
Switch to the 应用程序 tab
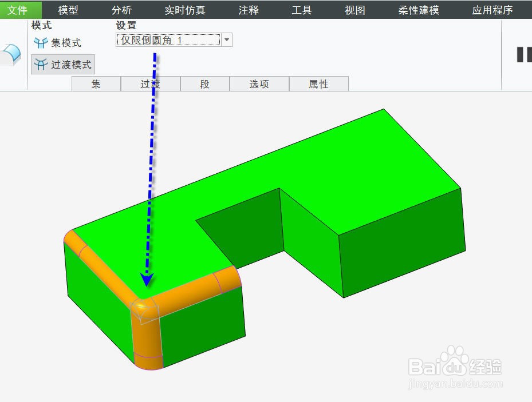tap(492, 10)
